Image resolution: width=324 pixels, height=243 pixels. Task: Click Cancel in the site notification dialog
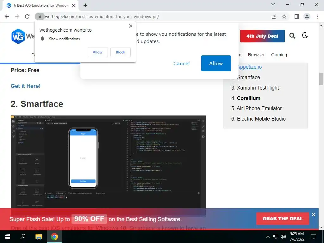[x=181, y=63]
